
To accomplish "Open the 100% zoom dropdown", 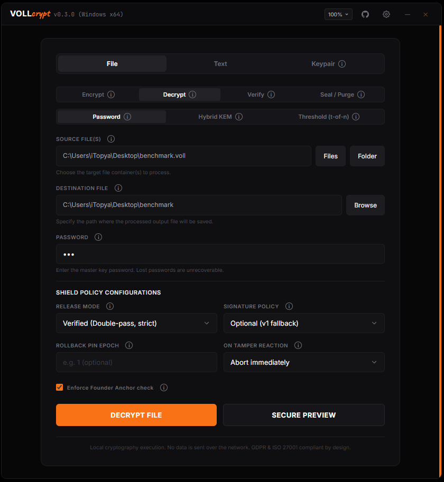I will coord(338,14).
